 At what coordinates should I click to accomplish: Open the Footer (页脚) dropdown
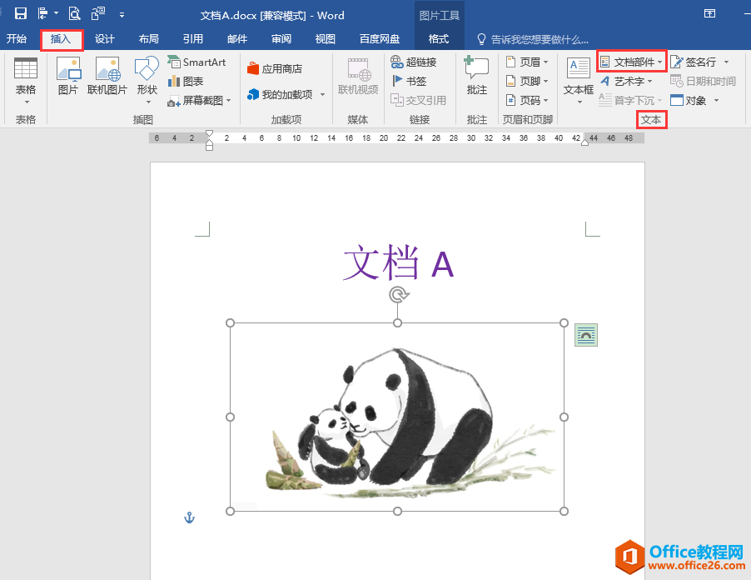527,81
